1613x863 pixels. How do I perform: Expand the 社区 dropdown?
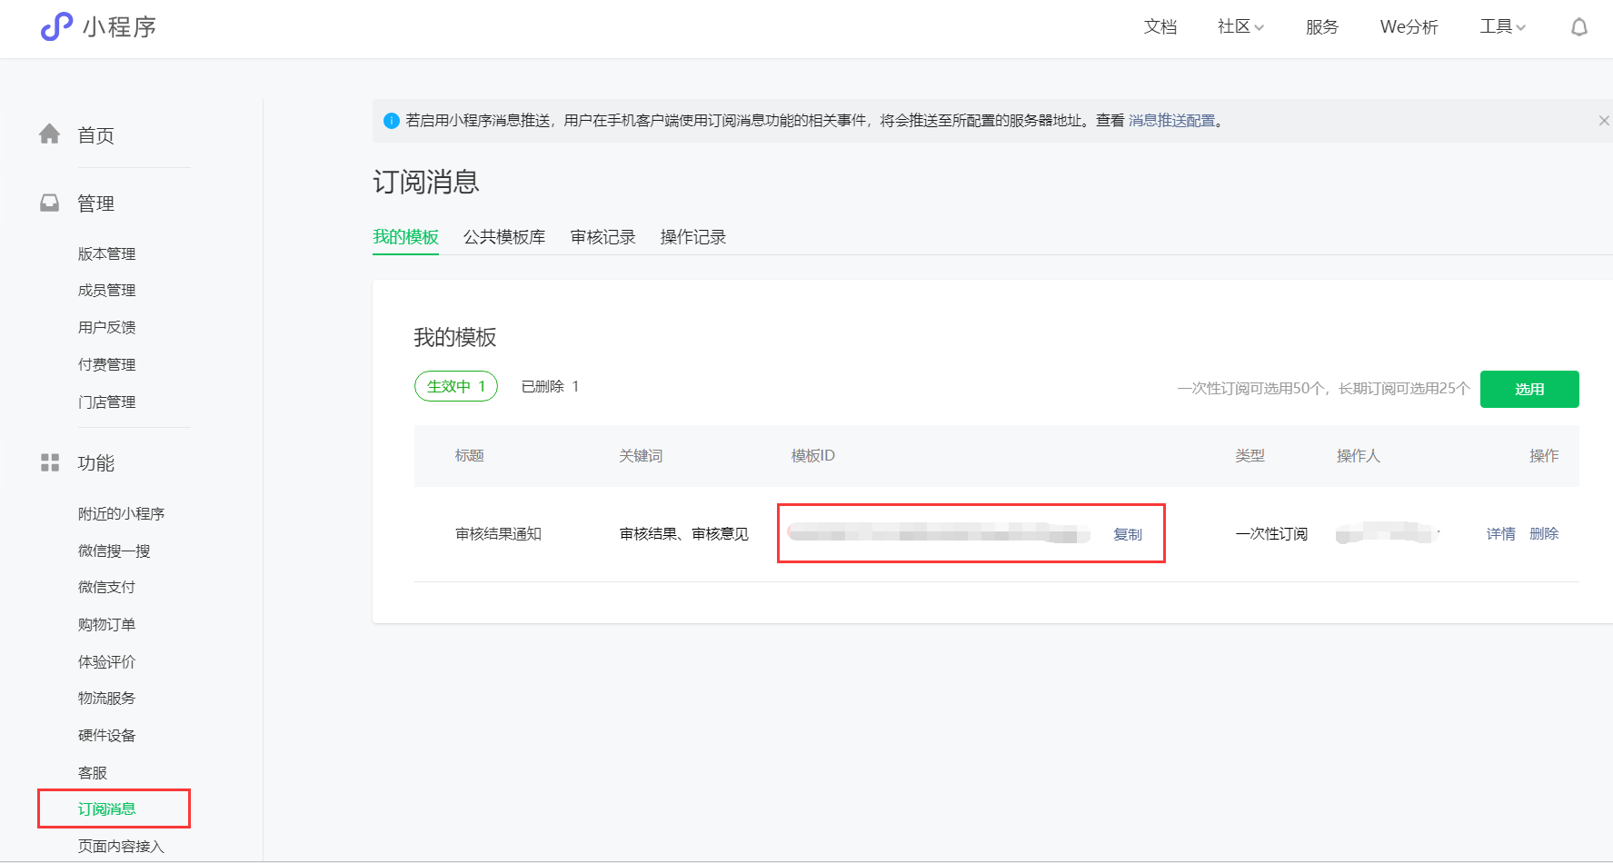point(1239,27)
